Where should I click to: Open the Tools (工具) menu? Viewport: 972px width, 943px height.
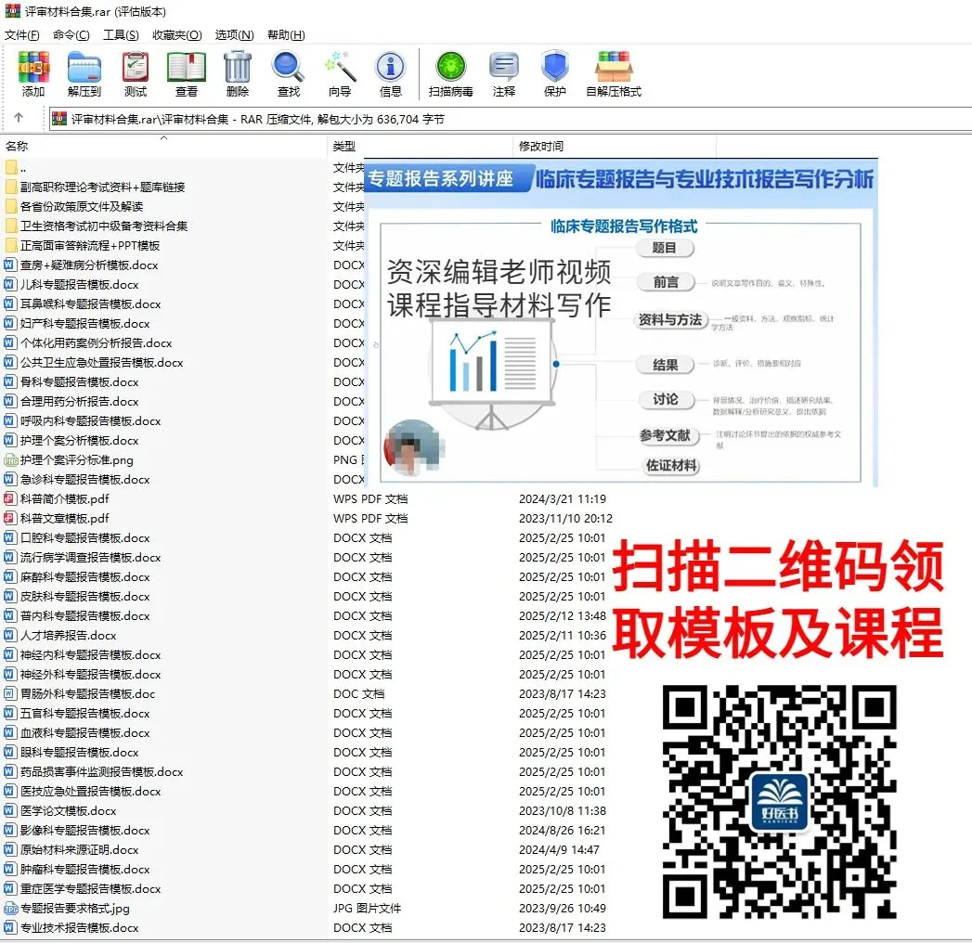pyautogui.click(x=121, y=34)
